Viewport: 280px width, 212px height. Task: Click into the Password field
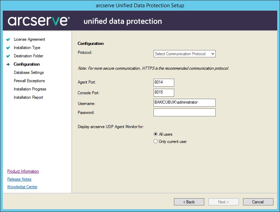coord(185,113)
